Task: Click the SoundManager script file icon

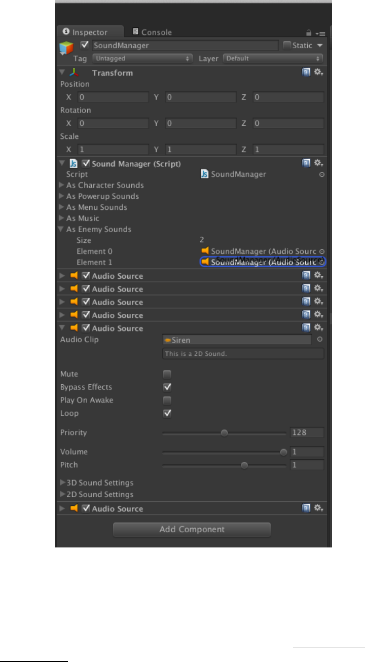Action: click(205, 174)
